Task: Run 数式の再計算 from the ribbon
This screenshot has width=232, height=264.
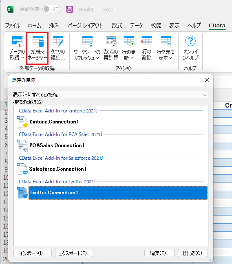Action: pyautogui.click(x=110, y=48)
